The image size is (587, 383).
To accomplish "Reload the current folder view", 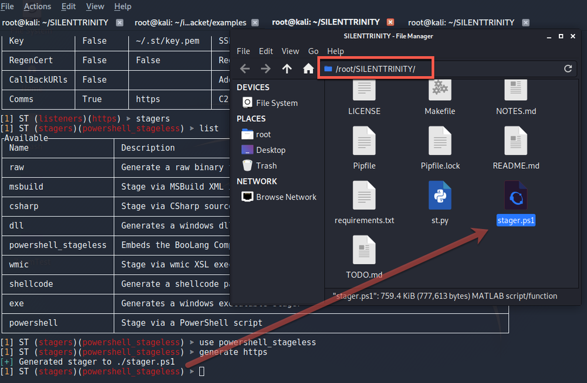I will (x=568, y=69).
